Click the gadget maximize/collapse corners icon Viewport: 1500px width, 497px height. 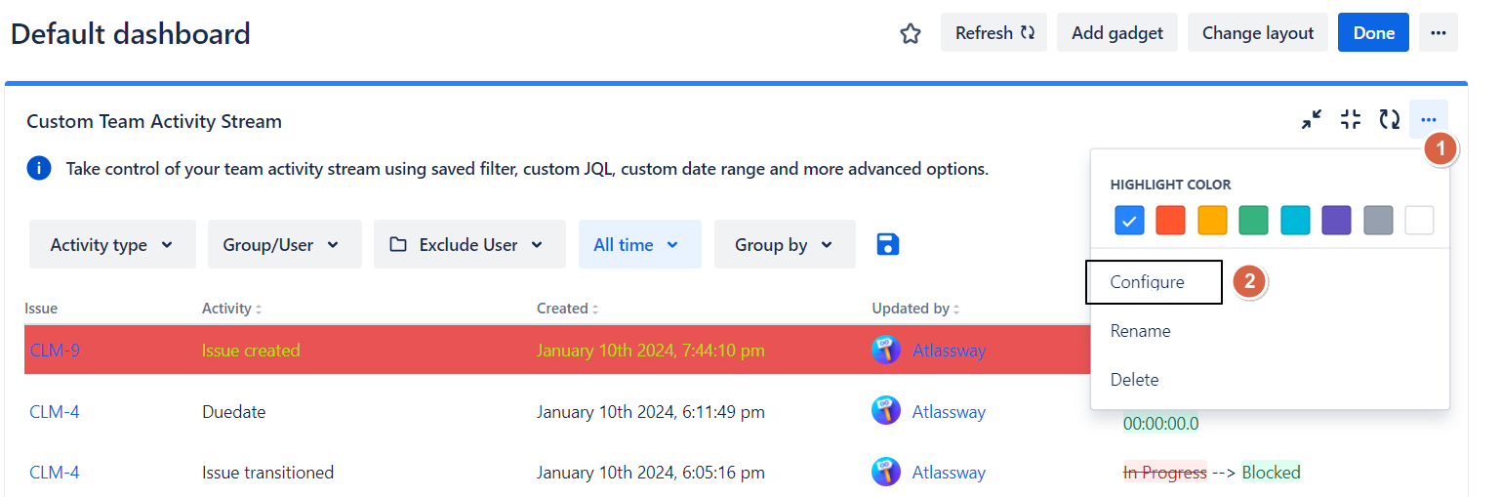[x=1351, y=120]
